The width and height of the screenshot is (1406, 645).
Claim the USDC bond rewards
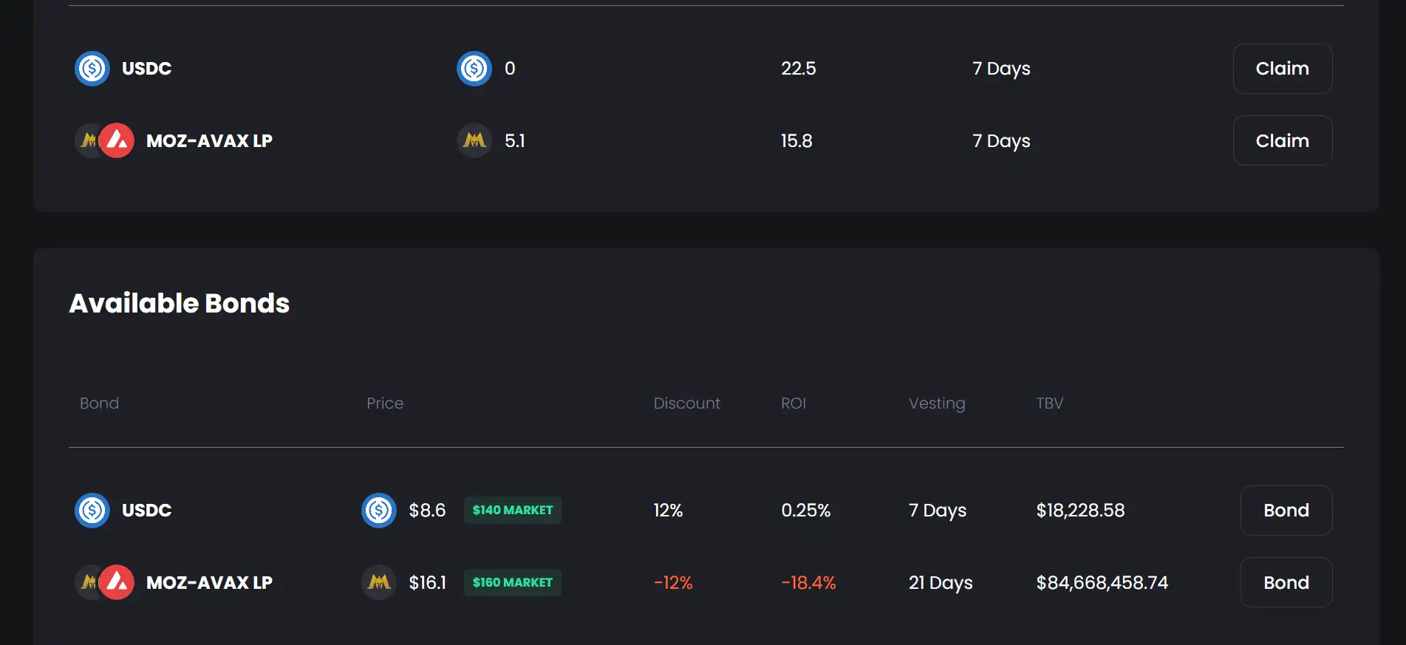click(1282, 69)
